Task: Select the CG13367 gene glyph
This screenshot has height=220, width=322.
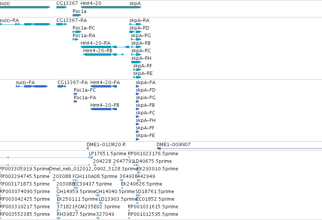Action: point(62,7)
